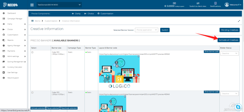Expand the Reports sidebar submenu
This screenshot has height=112, width=244.
point(25,40)
